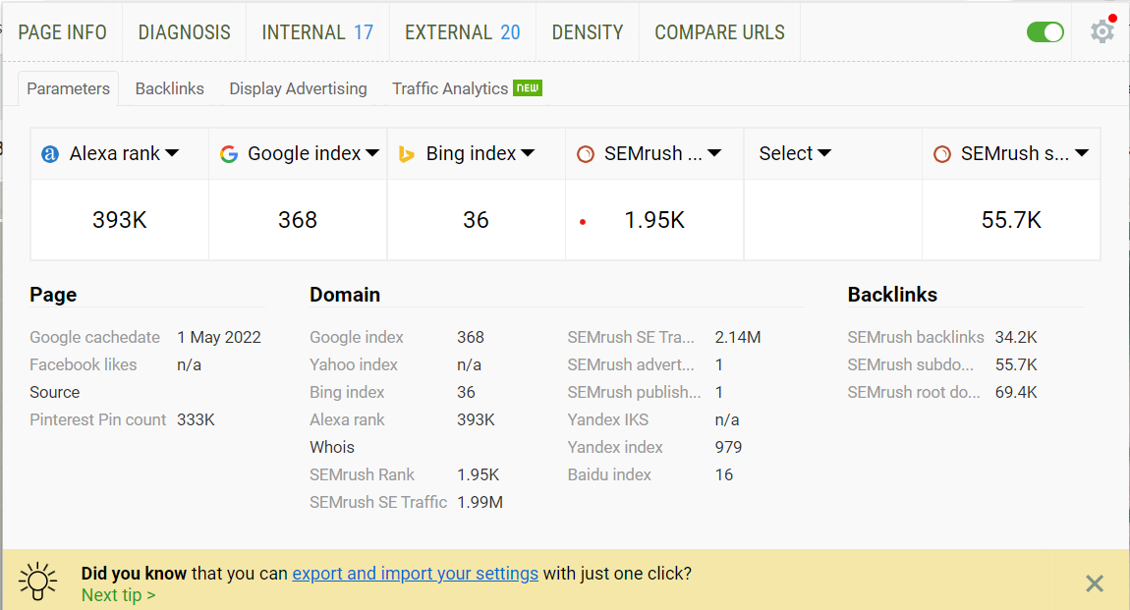The height and width of the screenshot is (610, 1130).
Task: Follow the 'export and import your settings' link
Action: [415, 574]
